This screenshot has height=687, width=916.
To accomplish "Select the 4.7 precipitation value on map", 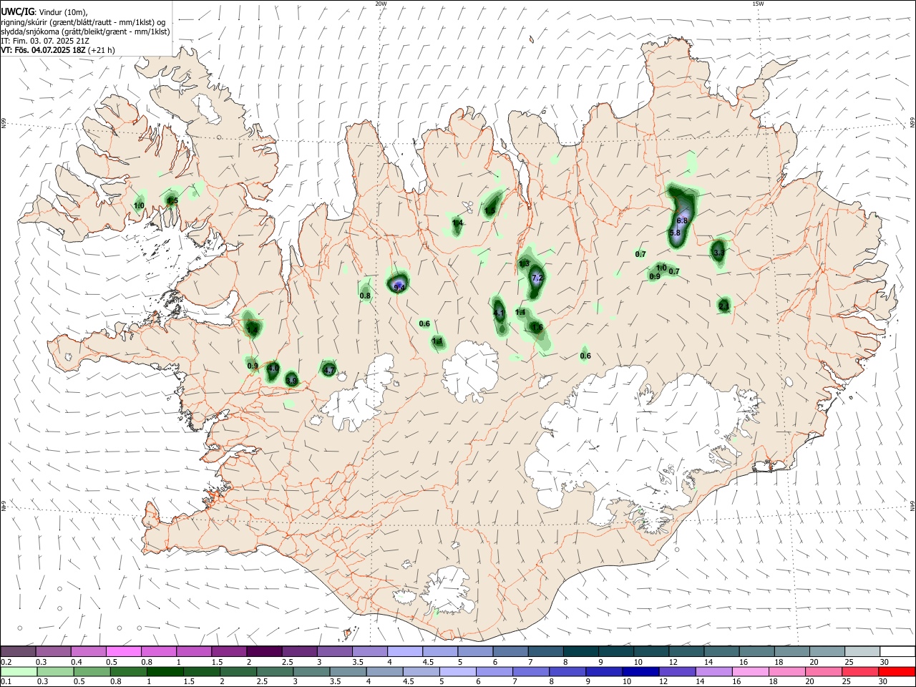I will (328, 370).
